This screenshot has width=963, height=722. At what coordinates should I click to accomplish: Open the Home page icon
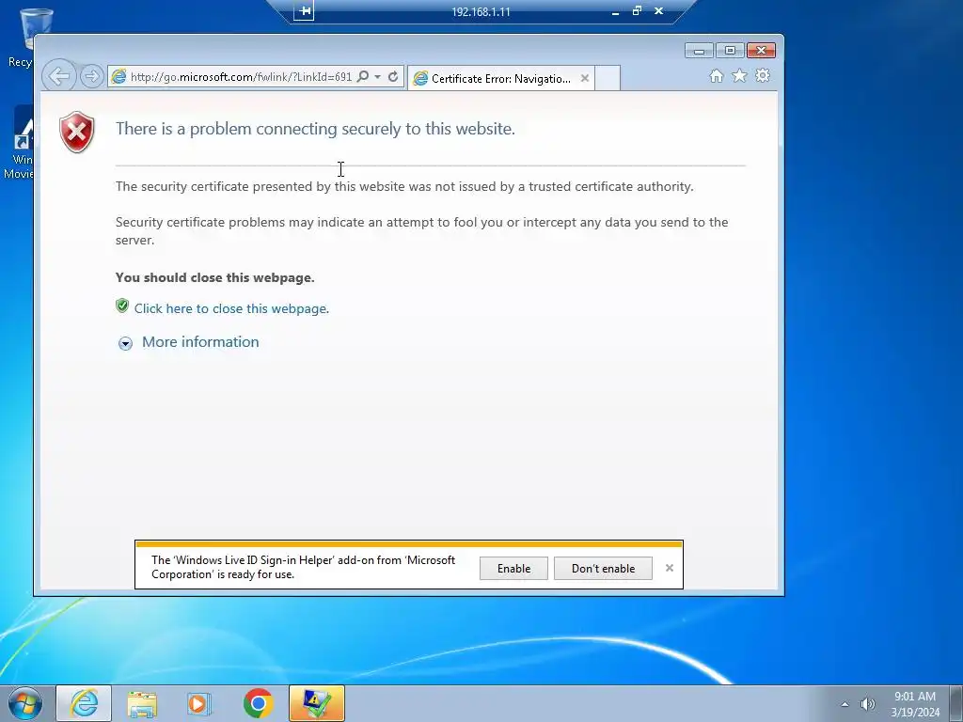[716, 75]
